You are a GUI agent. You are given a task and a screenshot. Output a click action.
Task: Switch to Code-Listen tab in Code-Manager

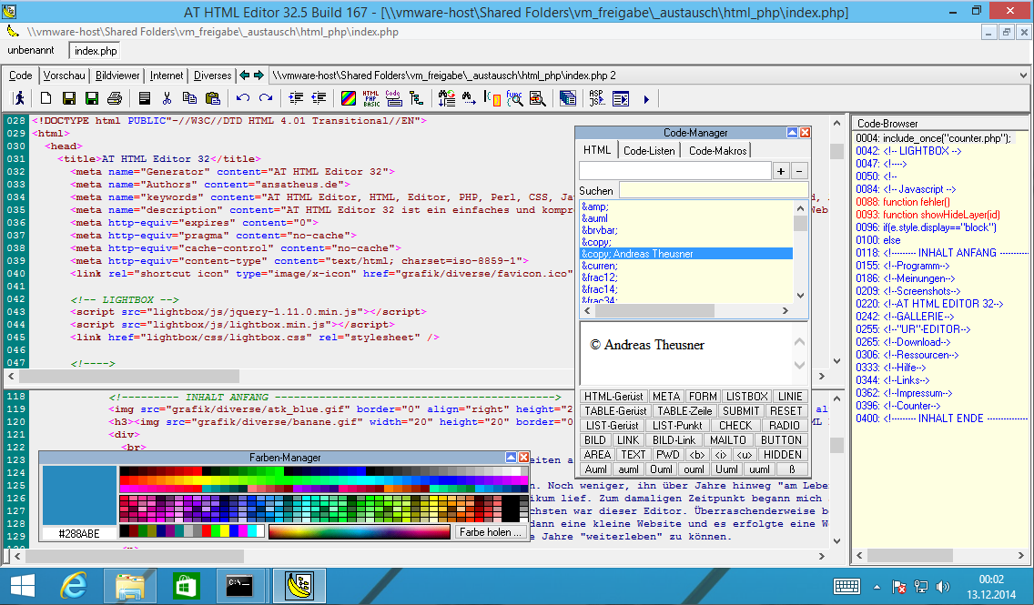(x=649, y=151)
